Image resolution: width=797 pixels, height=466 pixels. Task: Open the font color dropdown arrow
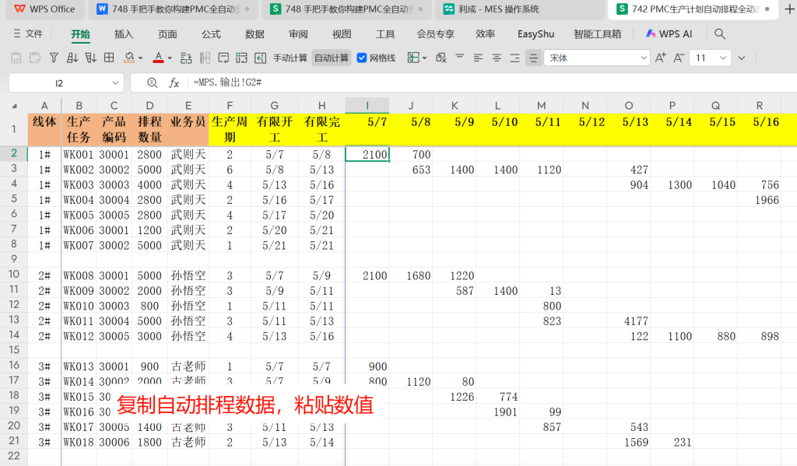click(x=170, y=58)
